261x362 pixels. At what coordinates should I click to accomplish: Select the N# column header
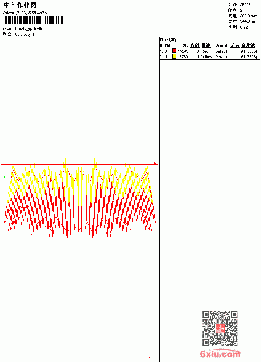pyautogui.click(x=168, y=45)
